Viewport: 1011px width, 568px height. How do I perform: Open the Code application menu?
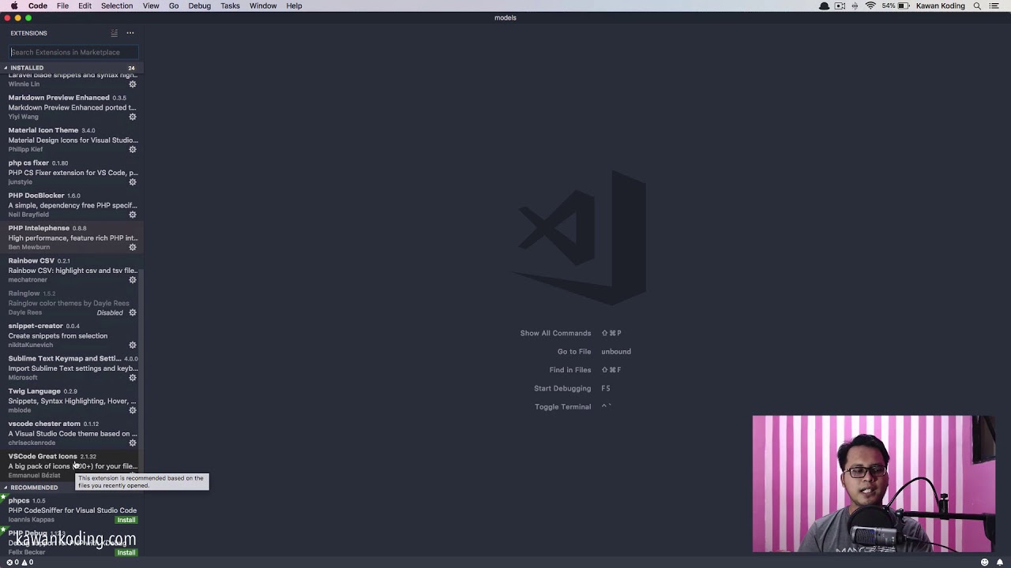pyautogui.click(x=38, y=6)
